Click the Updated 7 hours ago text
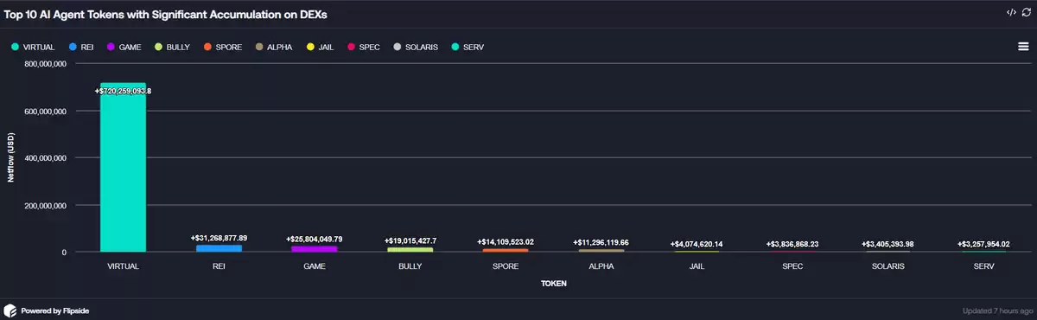 click(x=996, y=310)
